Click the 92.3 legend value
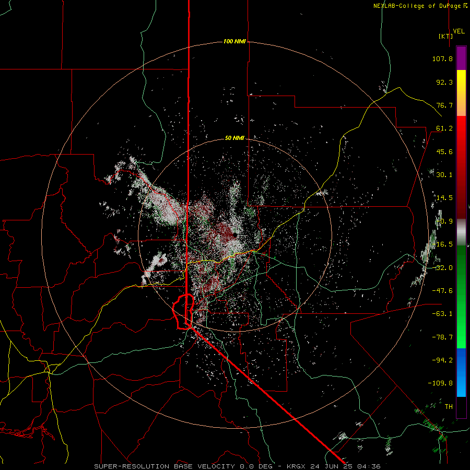This screenshot has height=470, width=470. (444, 82)
